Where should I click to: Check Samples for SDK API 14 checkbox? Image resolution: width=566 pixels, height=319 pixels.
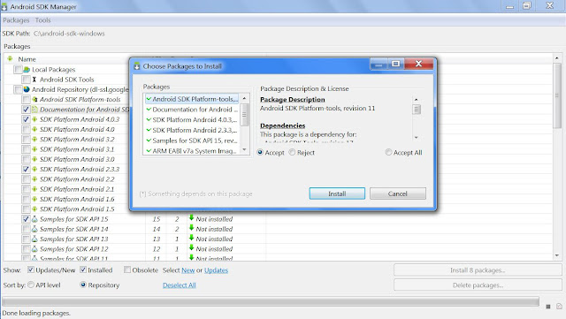point(26,229)
